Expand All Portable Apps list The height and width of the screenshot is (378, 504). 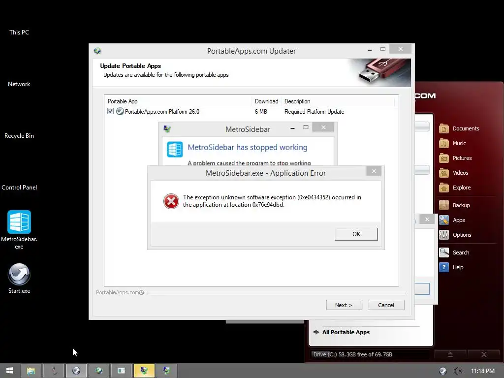pyautogui.click(x=342, y=332)
